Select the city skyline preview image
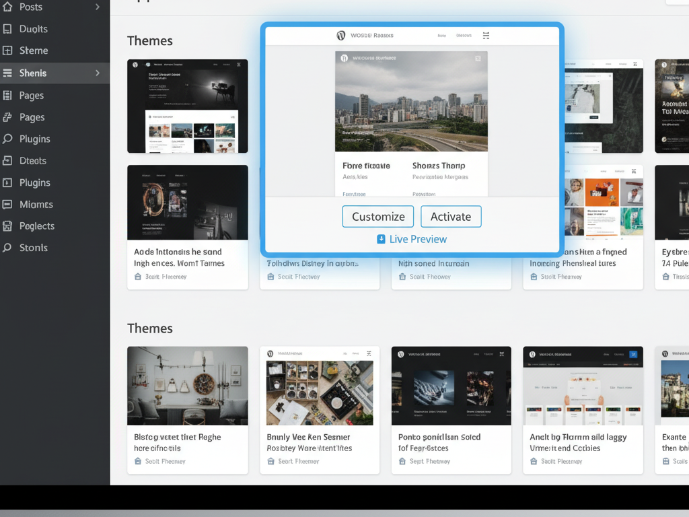The width and height of the screenshot is (689, 517). (x=411, y=101)
